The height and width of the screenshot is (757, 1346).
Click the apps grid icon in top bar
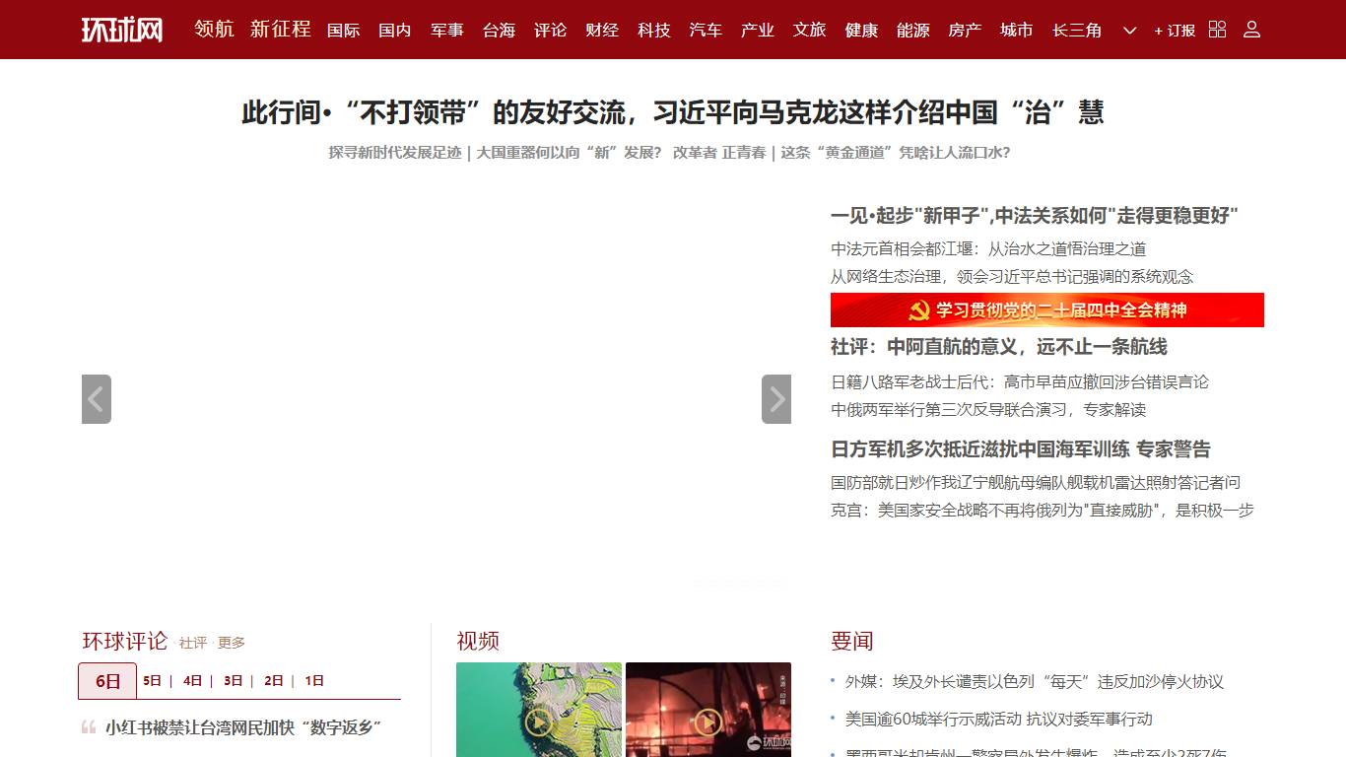(x=1216, y=30)
